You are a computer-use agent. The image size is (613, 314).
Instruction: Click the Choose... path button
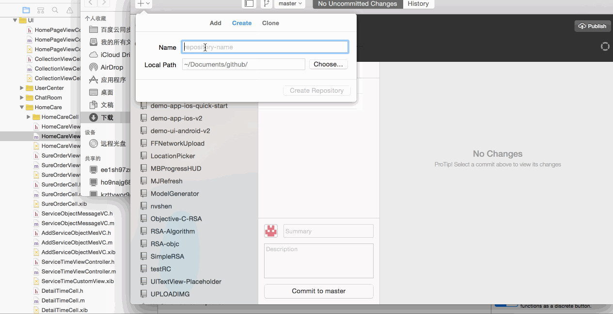[328, 64]
